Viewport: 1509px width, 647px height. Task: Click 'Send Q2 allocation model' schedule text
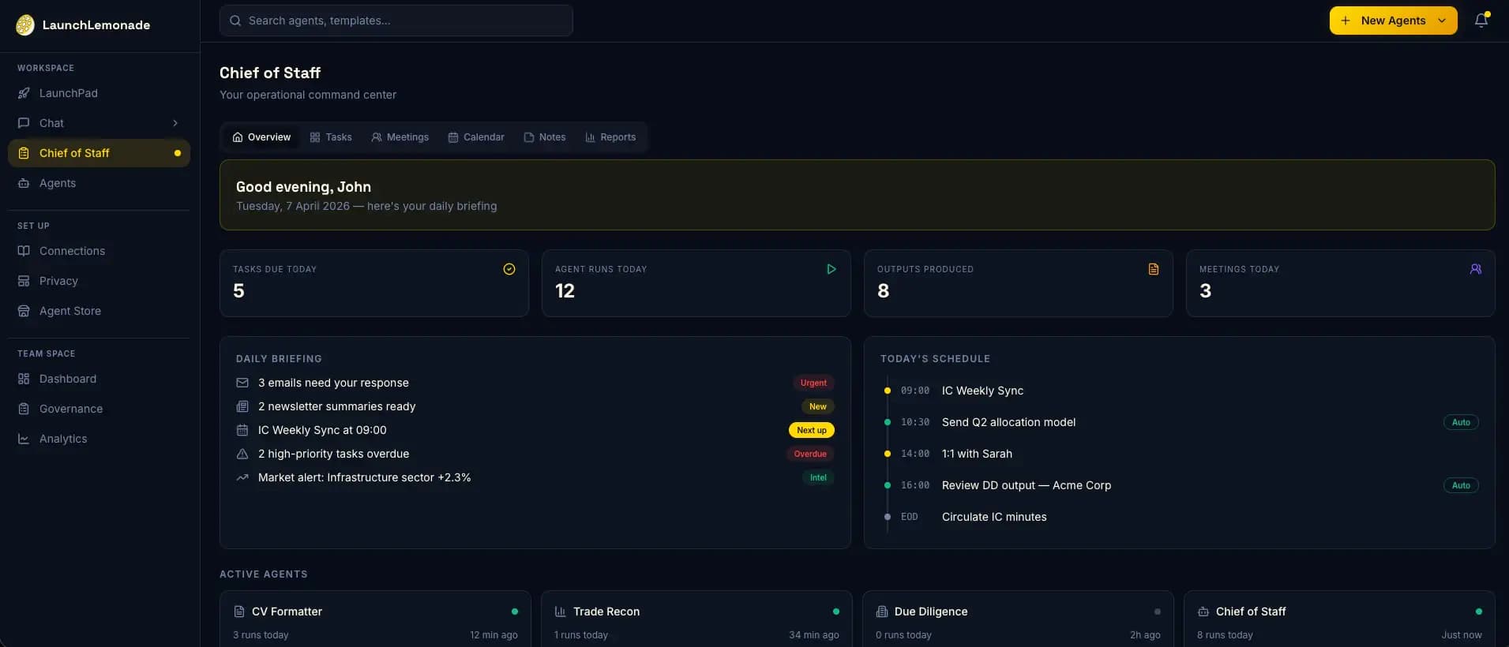[1008, 422]
